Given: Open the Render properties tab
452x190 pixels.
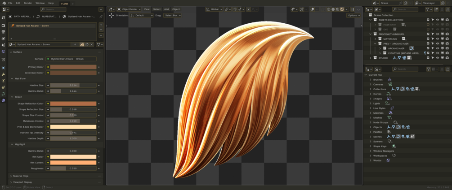Looking at the screenshot, I should click(4, 26).
